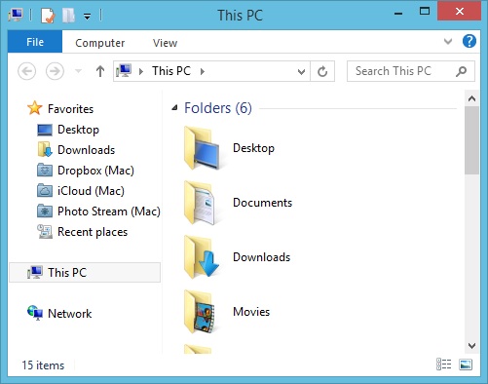Viewport: 488px width, 384px height.
Task: Click the Folders (6) group header
Action: point(218,108)
